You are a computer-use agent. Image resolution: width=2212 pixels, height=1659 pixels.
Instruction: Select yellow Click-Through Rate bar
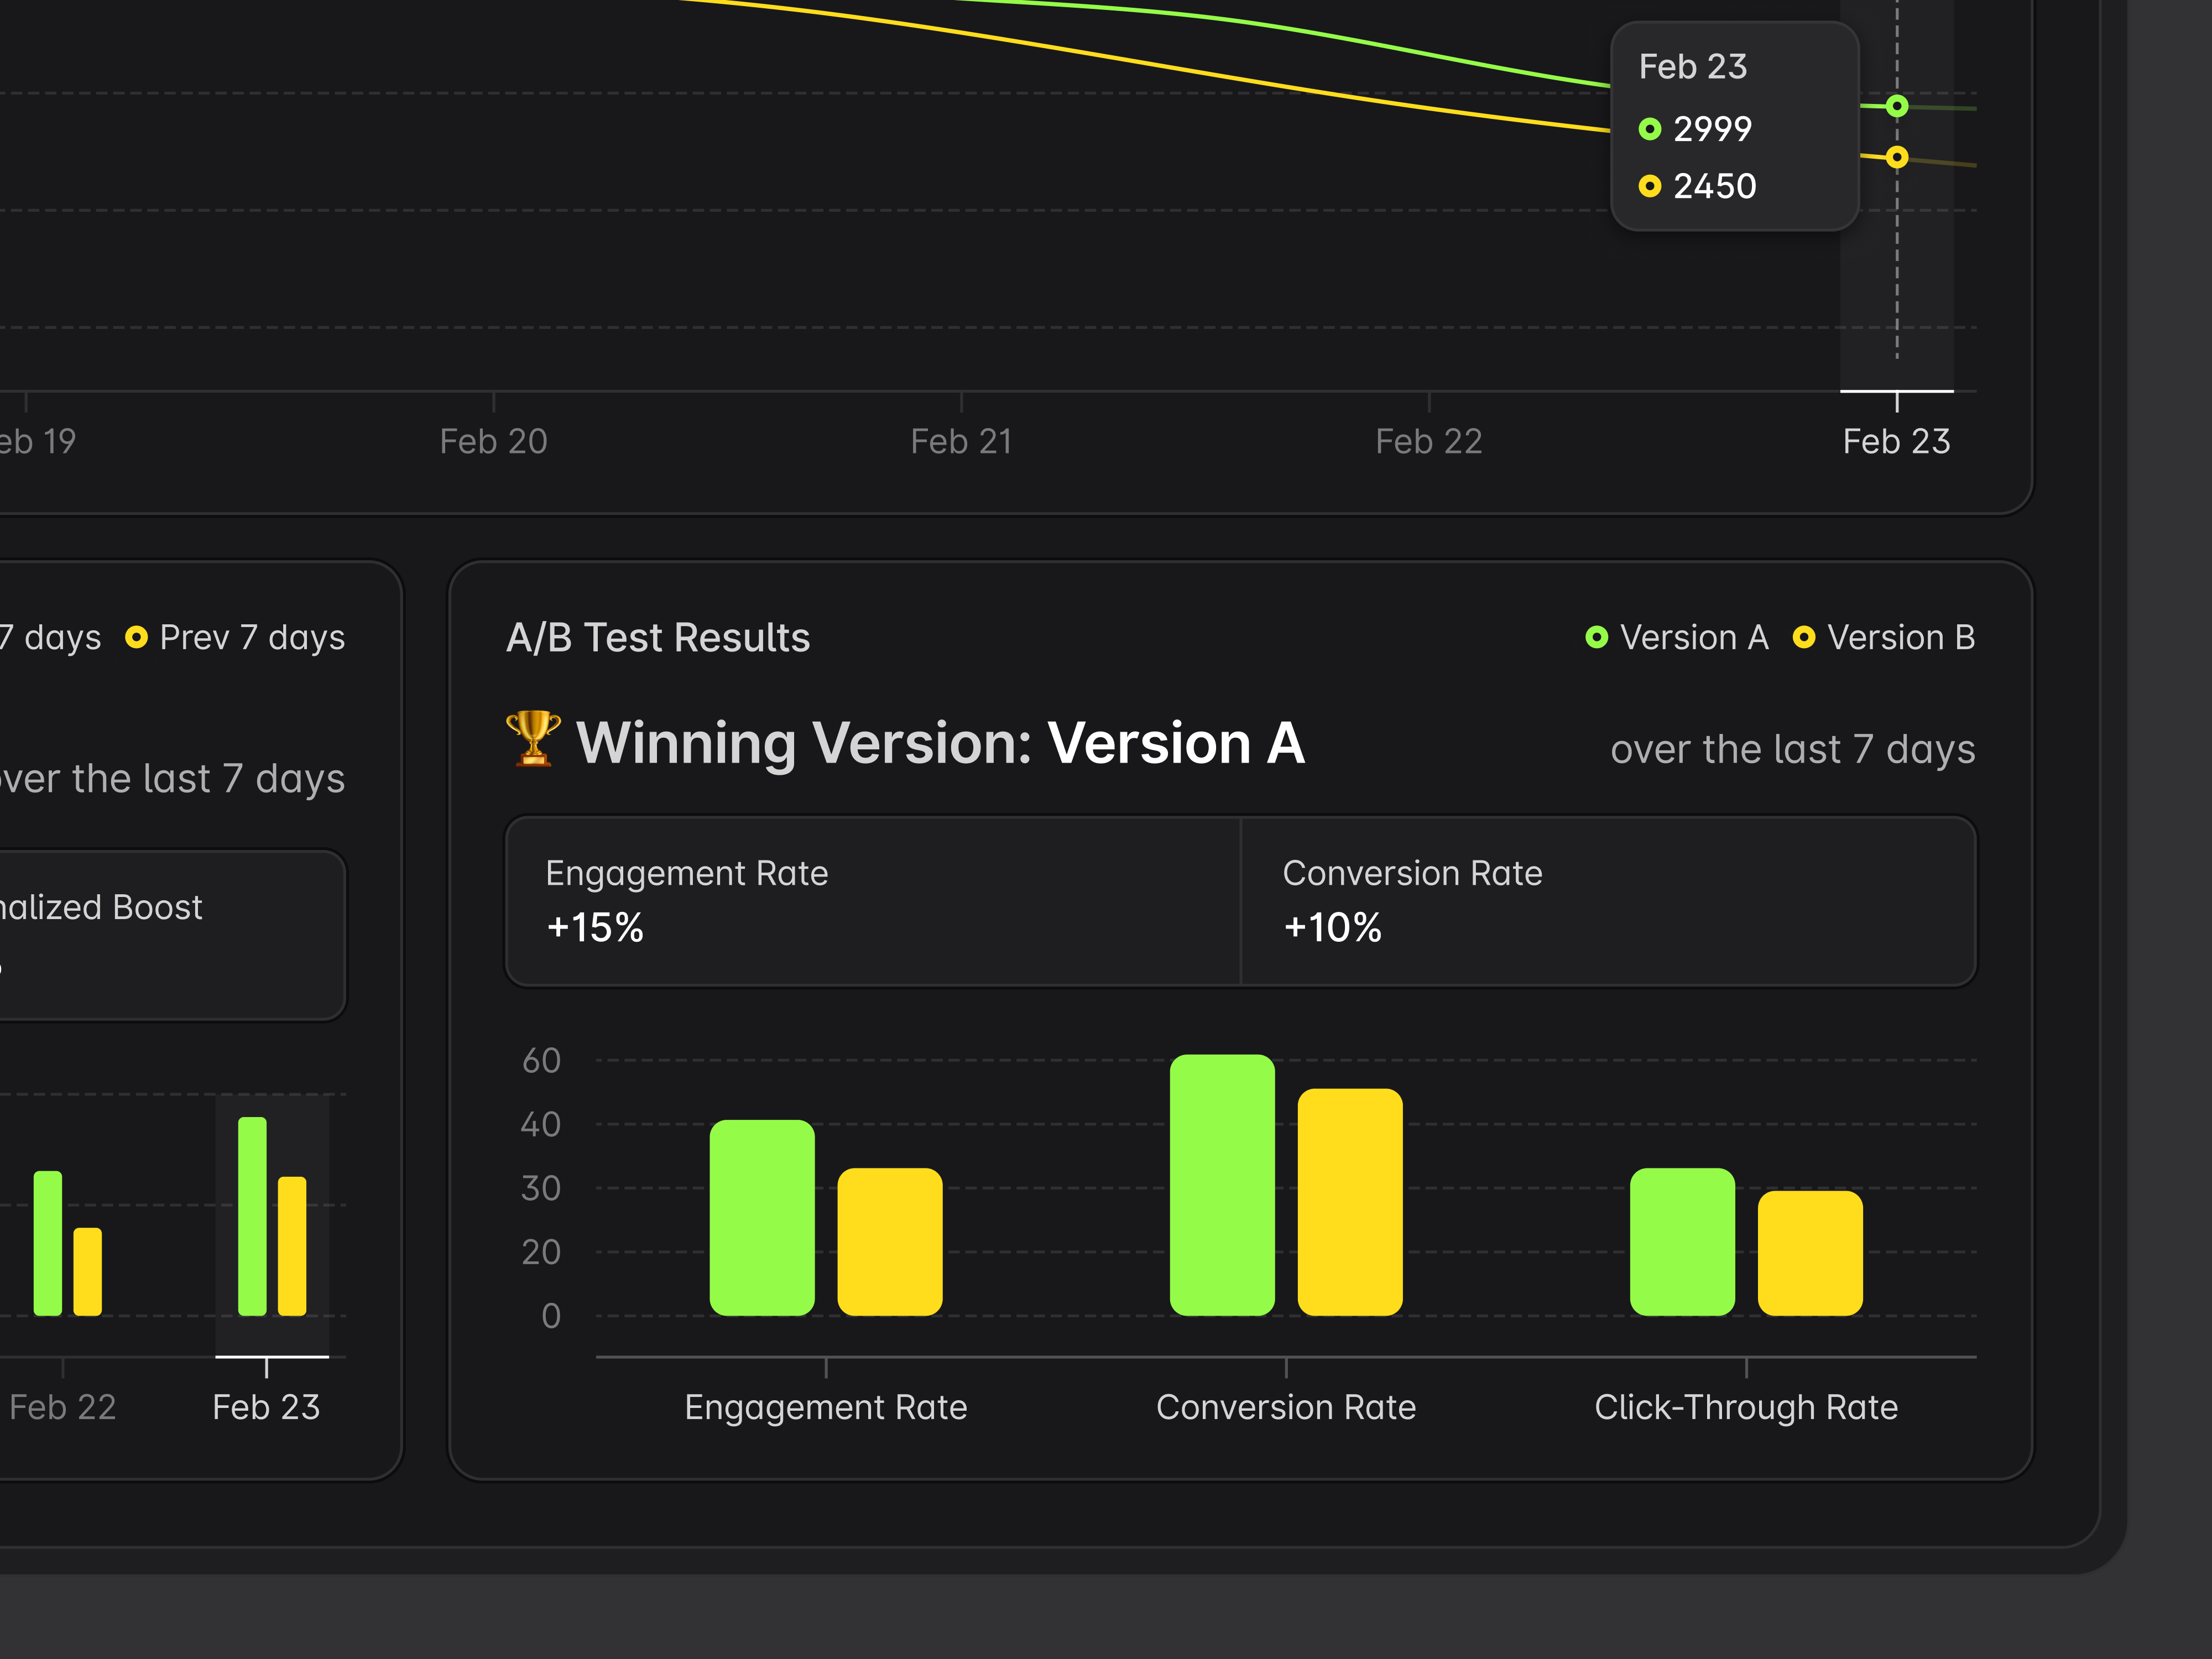pyautogui.click(x=1810, y=1253)
